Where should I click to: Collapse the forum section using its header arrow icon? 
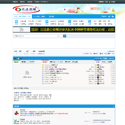click(114, 106)
